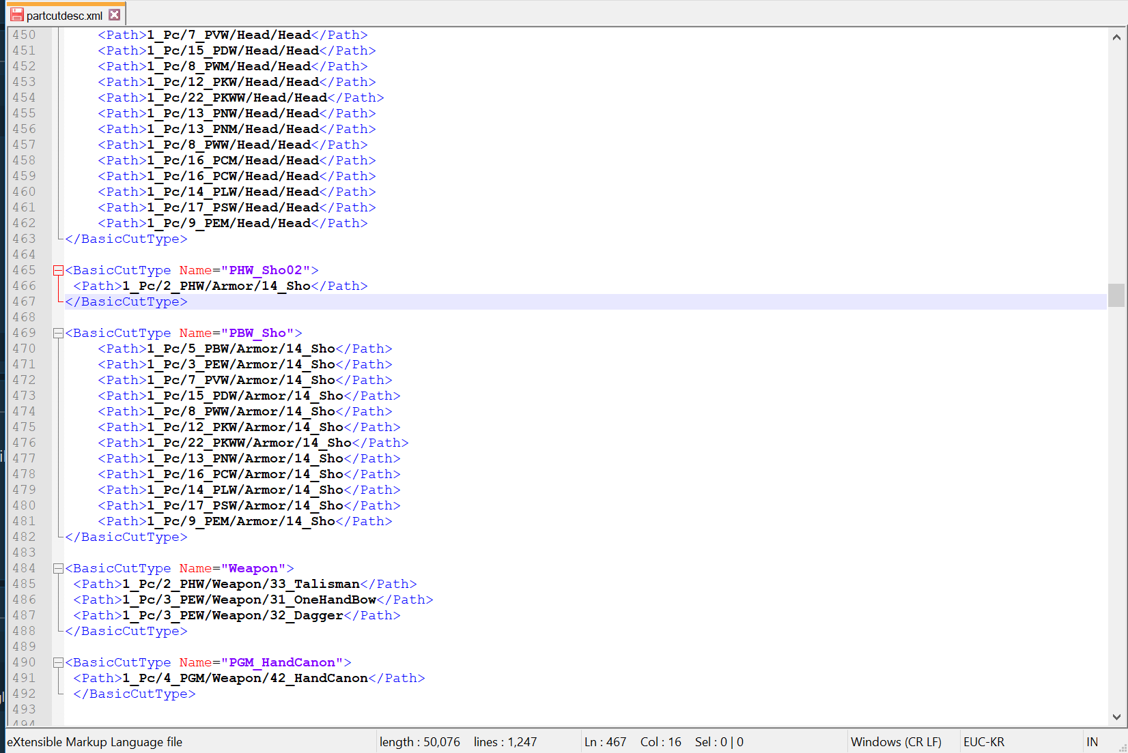Click the Ln : 467 position indicator

tap(605, 742)
